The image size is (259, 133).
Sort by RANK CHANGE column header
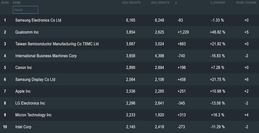[246, 3]
